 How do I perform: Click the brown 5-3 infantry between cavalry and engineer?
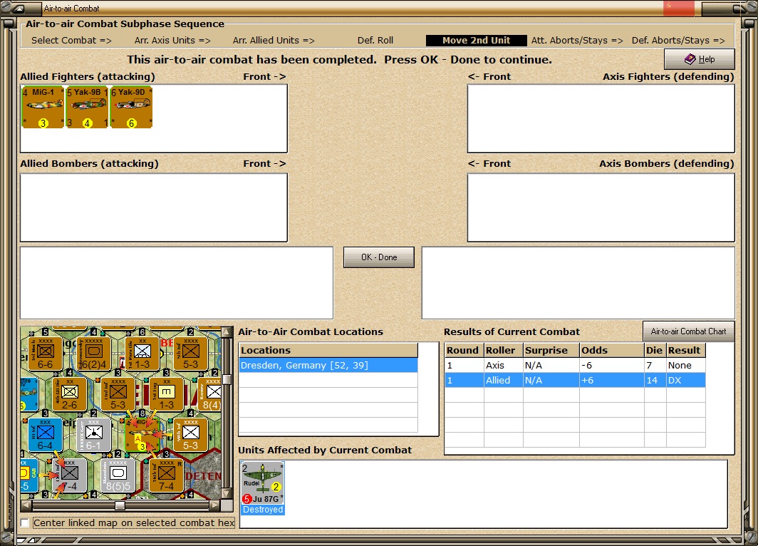118,394
